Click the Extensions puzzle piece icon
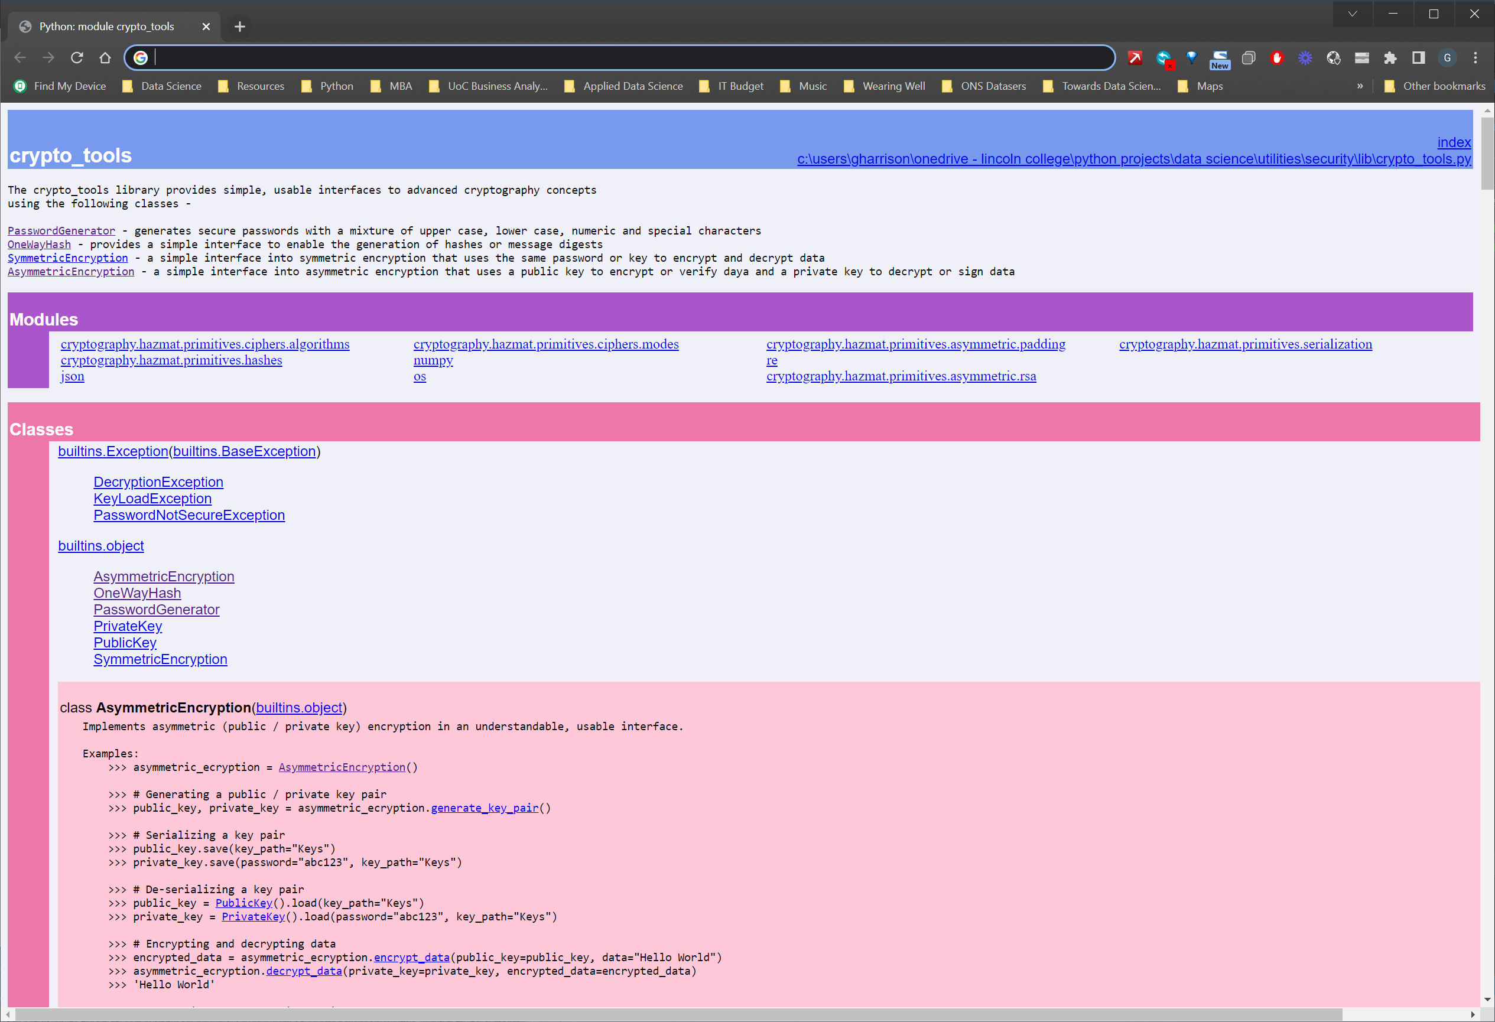The height and width of the screenshot is (1022, 1495). 1390,58
